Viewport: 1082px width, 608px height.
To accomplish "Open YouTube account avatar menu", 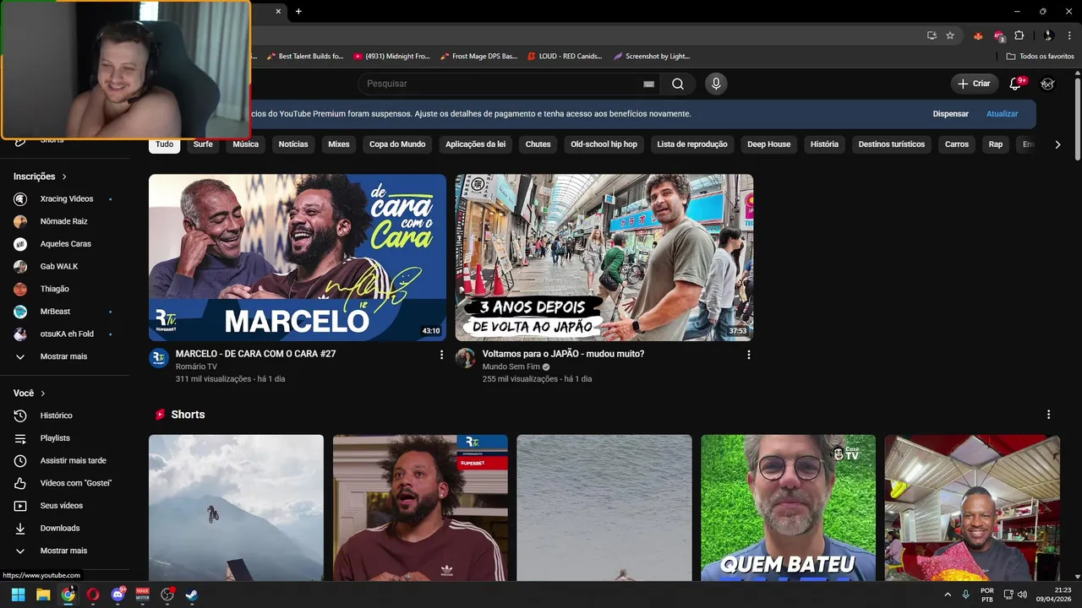I will tap(1047, 84).
